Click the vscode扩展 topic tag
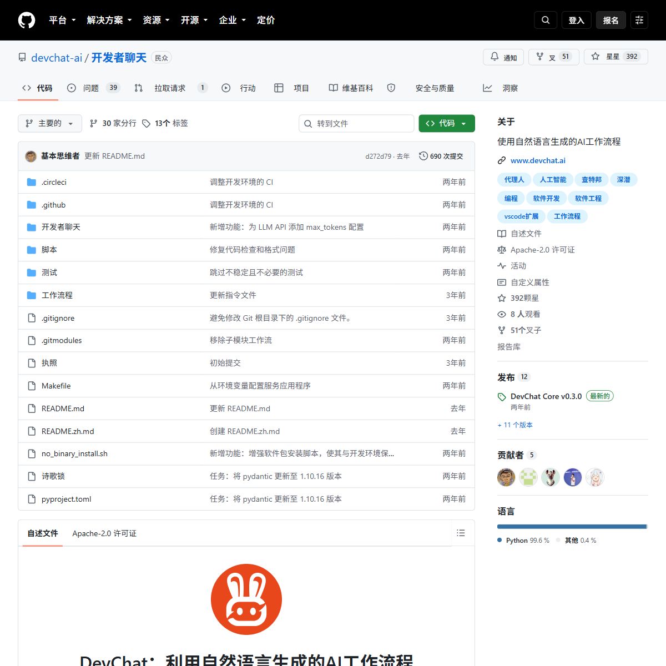 point(521,216)
